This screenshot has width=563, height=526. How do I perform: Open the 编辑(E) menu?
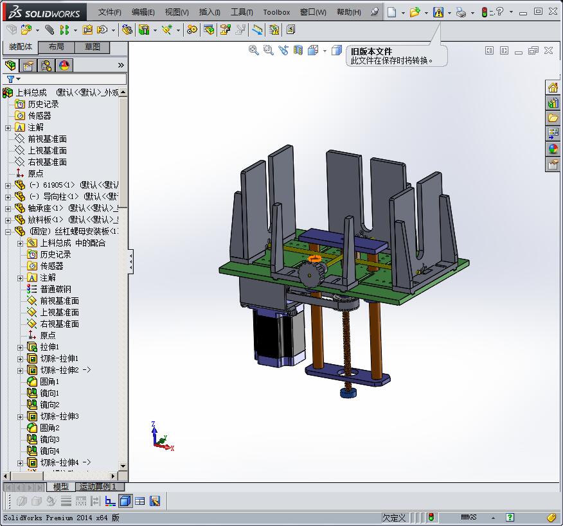[143, 12]
